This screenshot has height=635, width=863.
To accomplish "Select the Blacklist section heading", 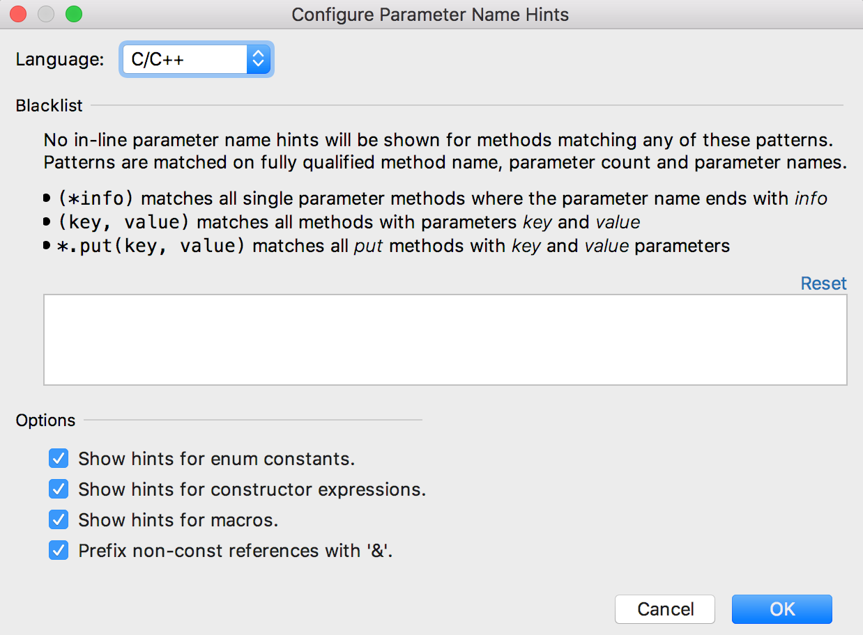I will [49, 106].
